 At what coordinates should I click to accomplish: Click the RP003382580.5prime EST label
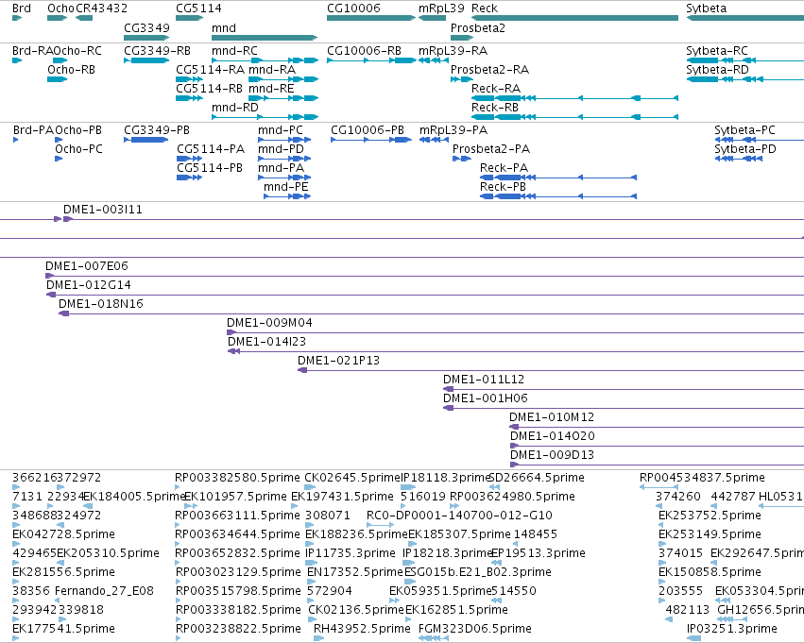pyautogui.click(x=237, y=478)
